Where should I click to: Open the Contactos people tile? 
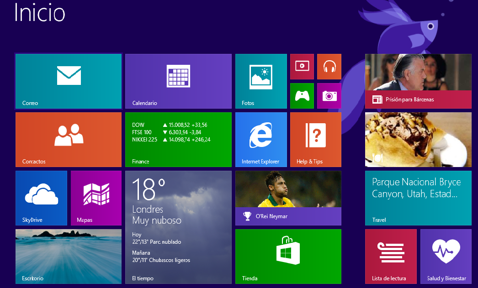coord(69,140)
